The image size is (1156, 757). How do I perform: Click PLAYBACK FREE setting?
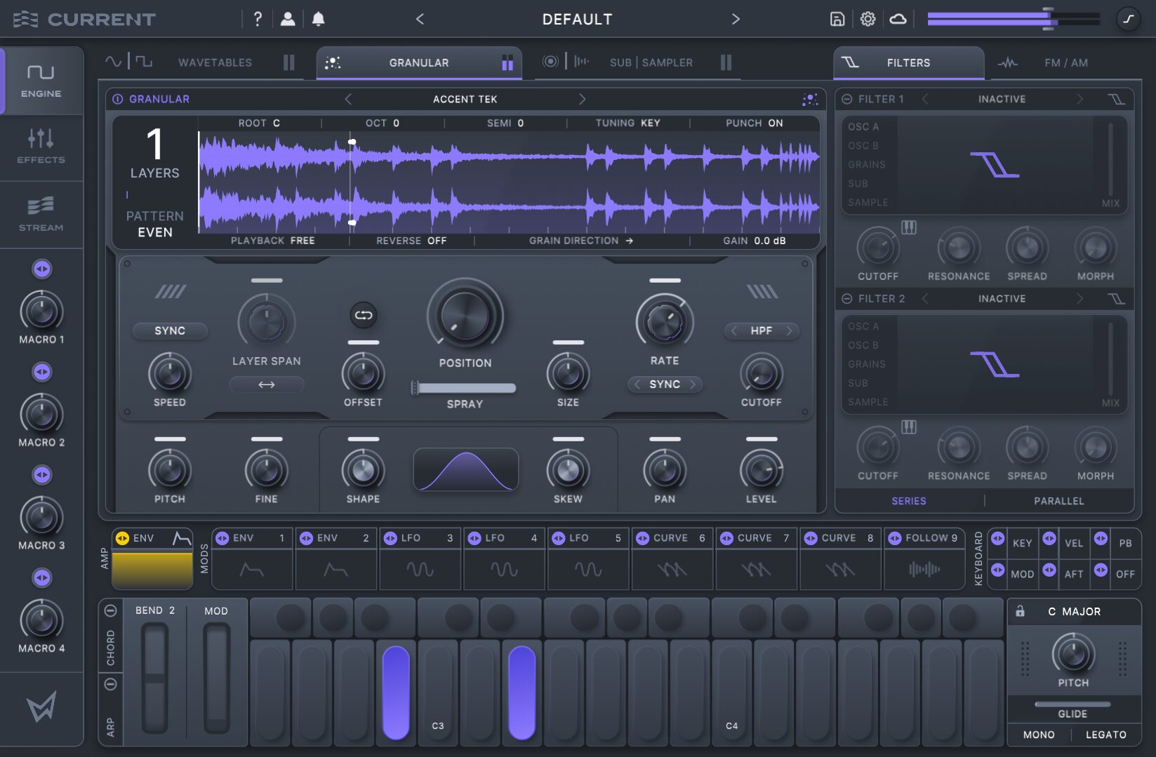[272, 241]
